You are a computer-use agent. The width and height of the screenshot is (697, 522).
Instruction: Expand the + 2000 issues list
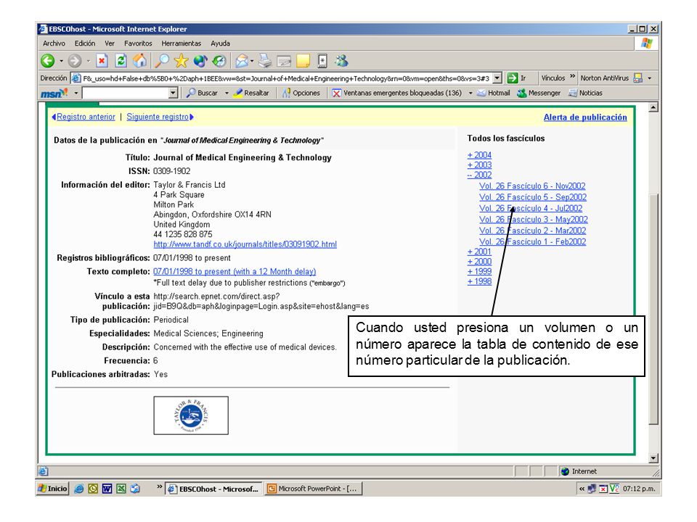click(479, 262)
